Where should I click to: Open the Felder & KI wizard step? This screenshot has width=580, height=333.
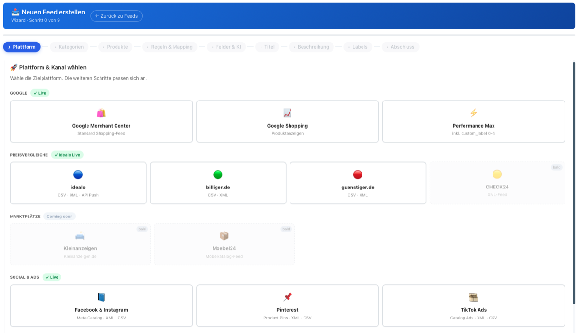click(226, 47)
